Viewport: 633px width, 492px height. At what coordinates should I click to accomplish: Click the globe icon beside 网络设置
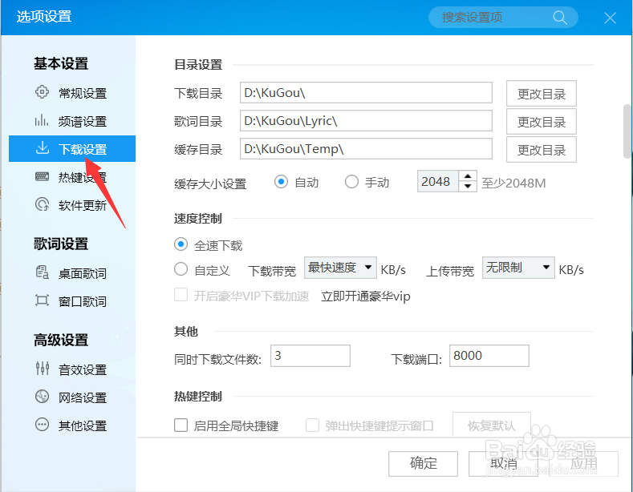pyautogui.click(x=42, y=397)
